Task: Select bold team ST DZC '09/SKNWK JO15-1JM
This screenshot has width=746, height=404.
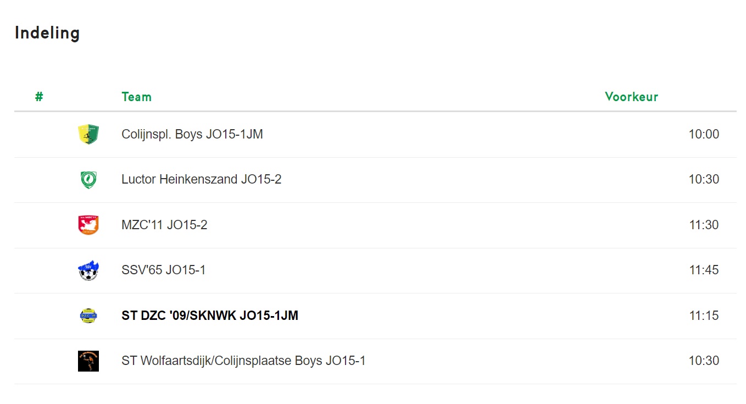Action: coord(210,316)
